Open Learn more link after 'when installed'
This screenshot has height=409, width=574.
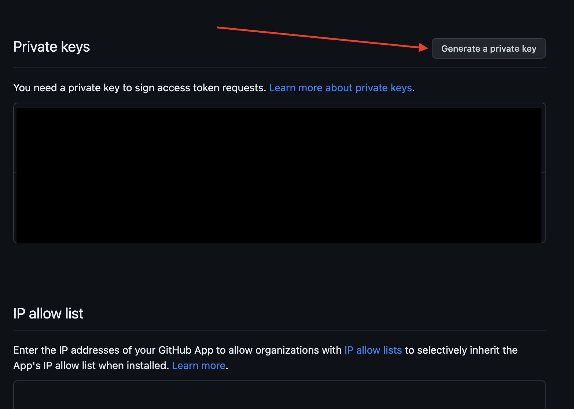[198, 366]
